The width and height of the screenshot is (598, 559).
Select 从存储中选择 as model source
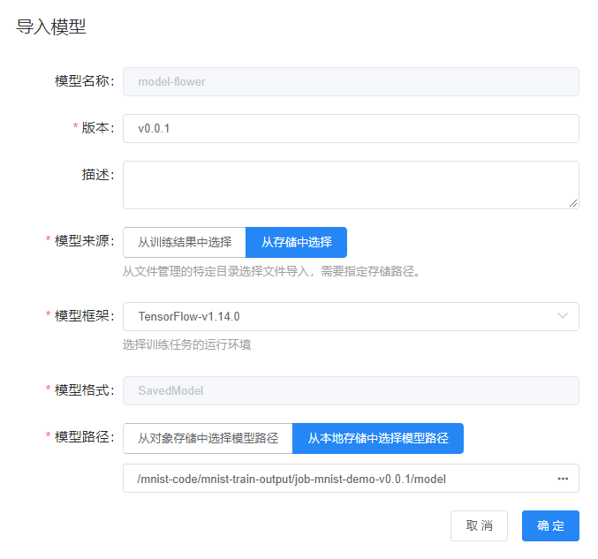point(296,242)
